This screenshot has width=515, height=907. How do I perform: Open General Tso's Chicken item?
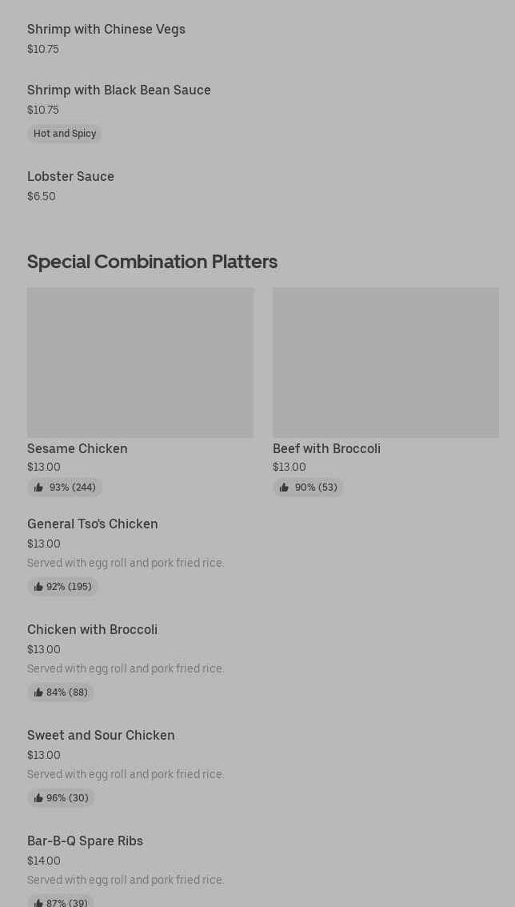[93, 524]
